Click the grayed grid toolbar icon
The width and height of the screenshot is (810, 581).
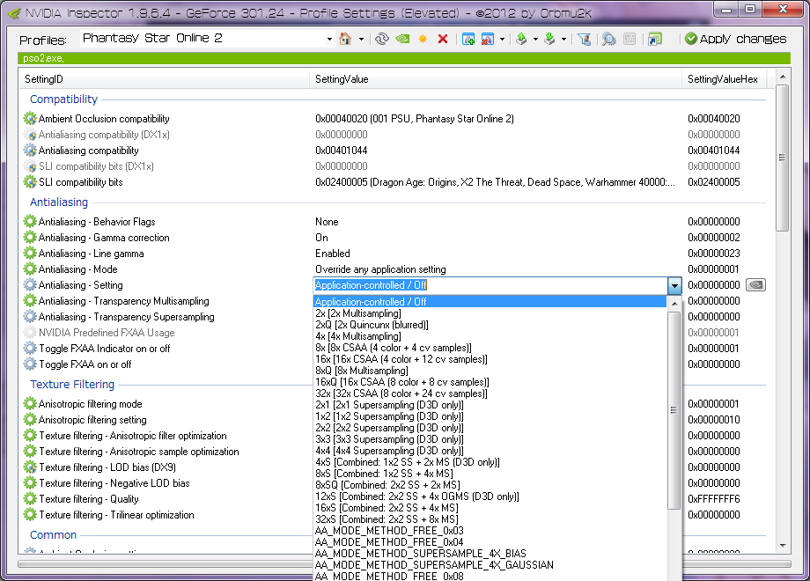pos(630,39)
